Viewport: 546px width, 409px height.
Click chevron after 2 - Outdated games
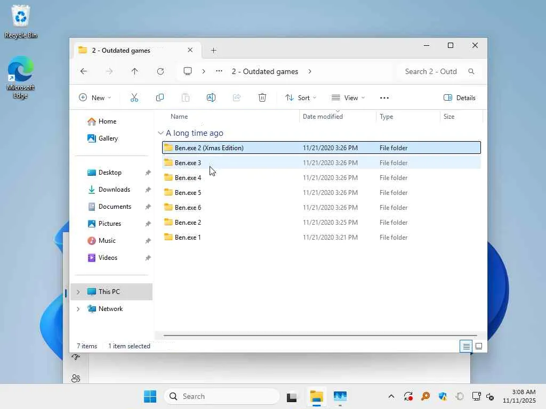pyautogui.click(x=310, y=71)
